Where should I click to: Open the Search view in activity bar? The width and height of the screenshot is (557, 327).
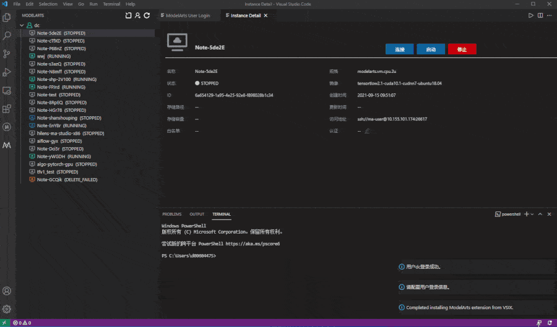point(7,35)
